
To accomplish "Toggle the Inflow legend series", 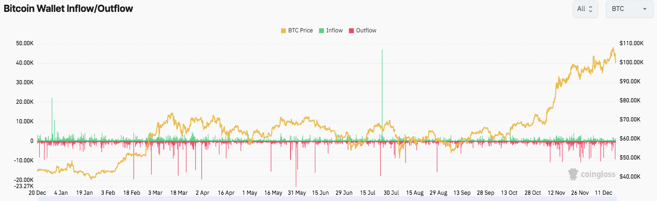I will coord(330,30).
